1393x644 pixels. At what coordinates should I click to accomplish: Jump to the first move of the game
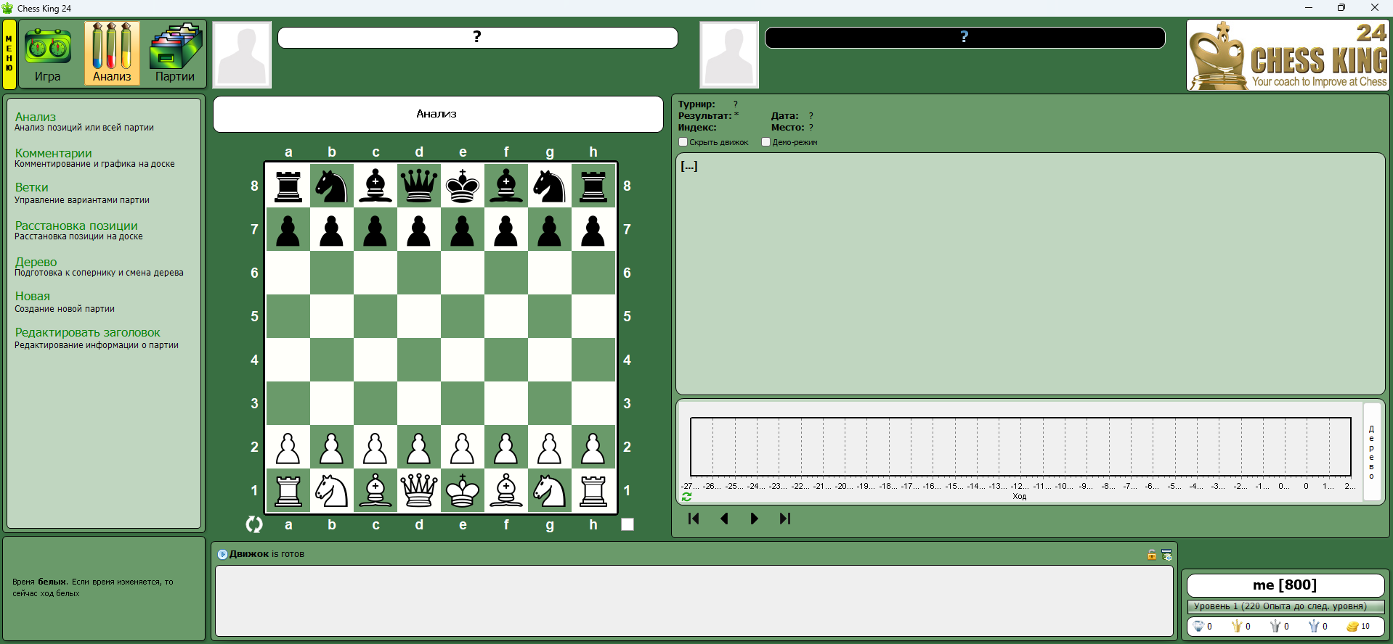tap(694, 519)
